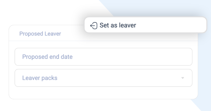
Task: Click the leaver sign-out icon
Action: point(94,25)
